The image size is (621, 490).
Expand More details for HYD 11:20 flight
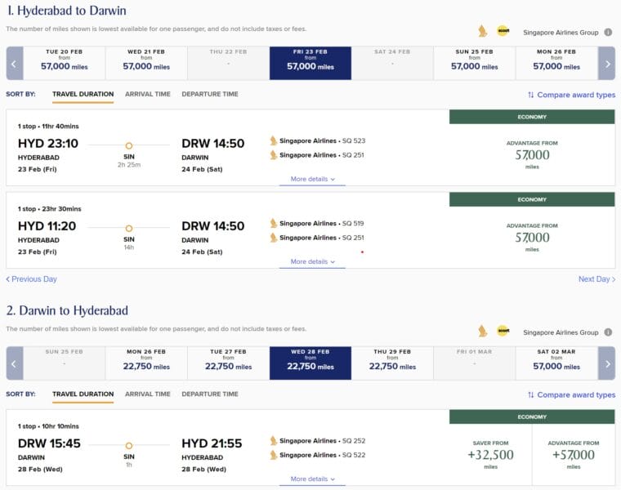pyautogui.click(x=312, y=262)
